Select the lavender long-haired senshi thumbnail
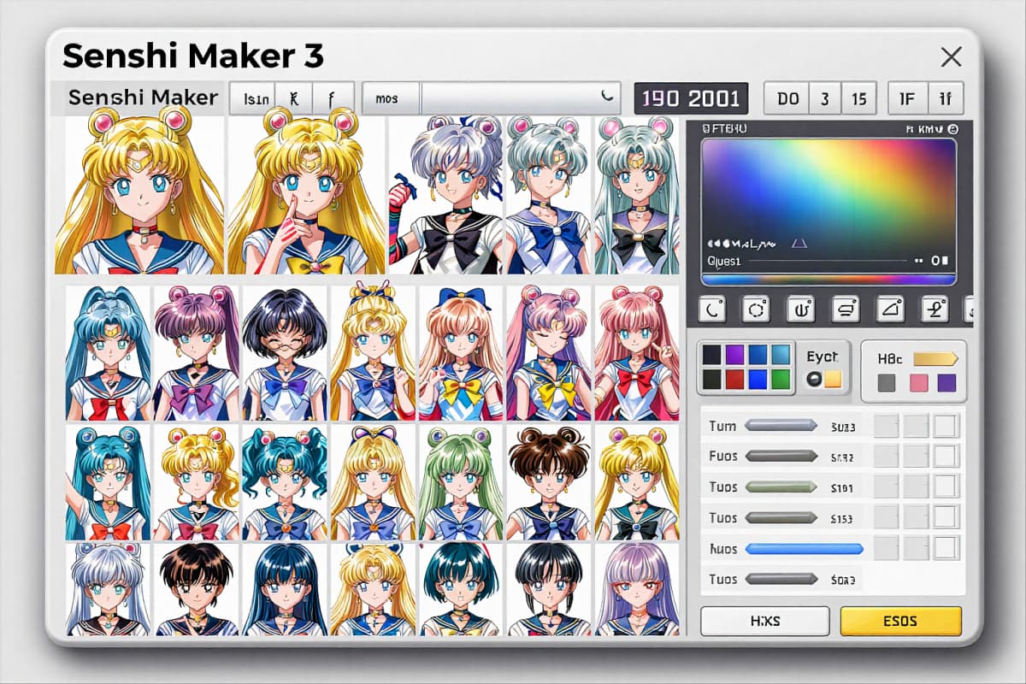 [637, 589]
